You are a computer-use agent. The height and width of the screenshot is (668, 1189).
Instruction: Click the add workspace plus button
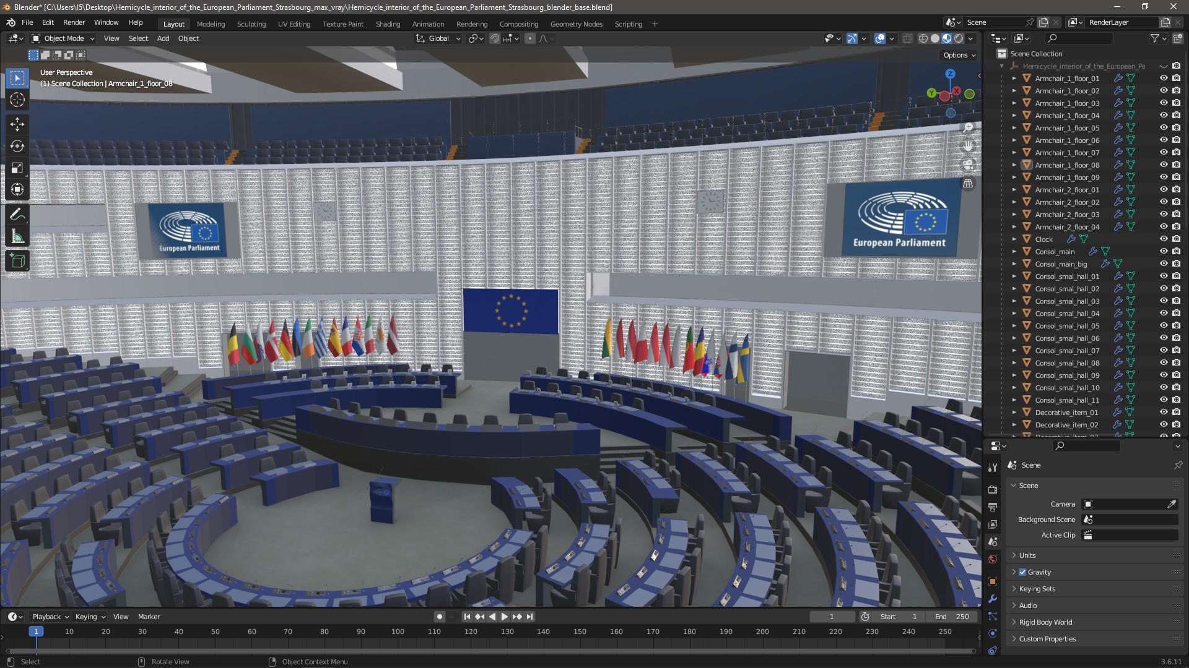[655, 24]
